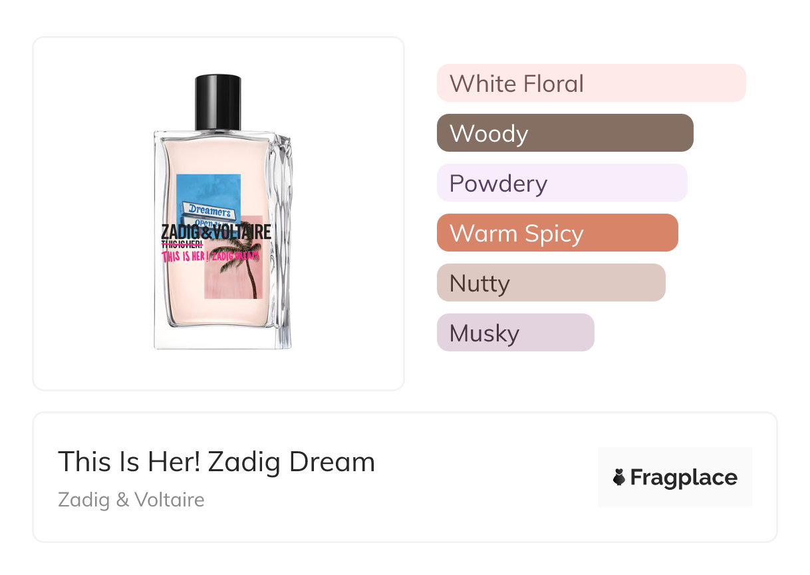
Task: Open the perfume bottle image
Action: [x=222, y=212]
